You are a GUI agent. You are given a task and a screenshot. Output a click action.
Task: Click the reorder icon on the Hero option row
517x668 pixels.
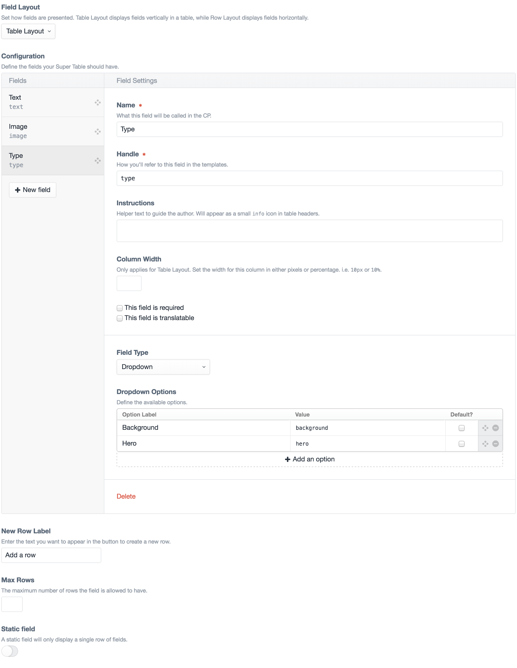(485, 444)
